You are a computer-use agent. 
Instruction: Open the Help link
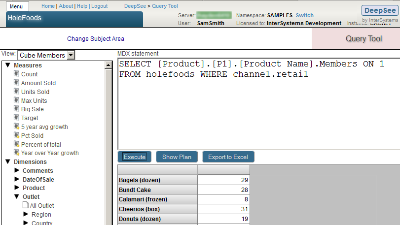[x=82, y=6]
